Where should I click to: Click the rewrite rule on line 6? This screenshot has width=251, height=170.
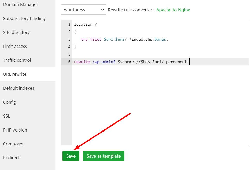pos(131,62)
